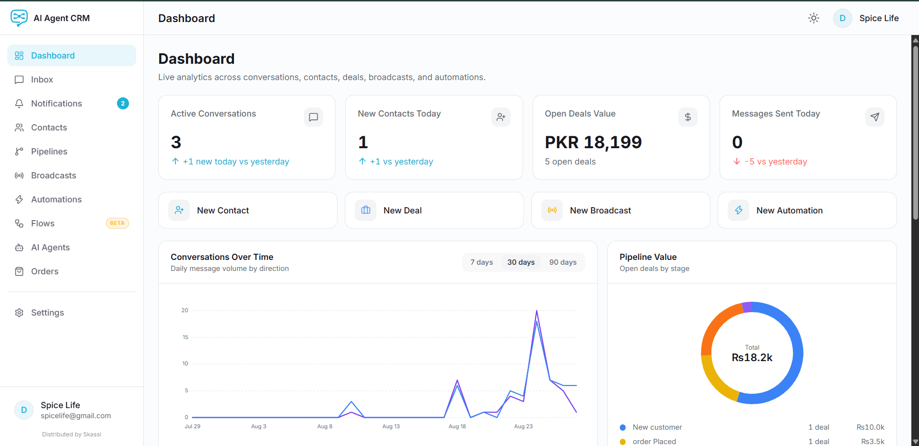The image size is (919, 446).
Task: Go to Notifications in sidebar
Action: [72, 104]
